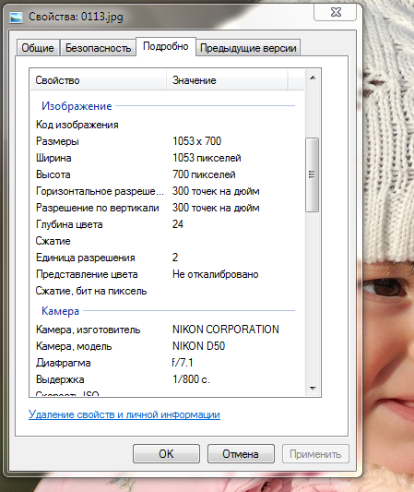Select the Высота property label
Screen dimensions: 414x492
click(x=53, y=174)
